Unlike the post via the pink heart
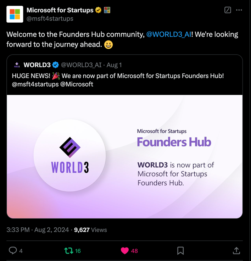 (124, 251)
